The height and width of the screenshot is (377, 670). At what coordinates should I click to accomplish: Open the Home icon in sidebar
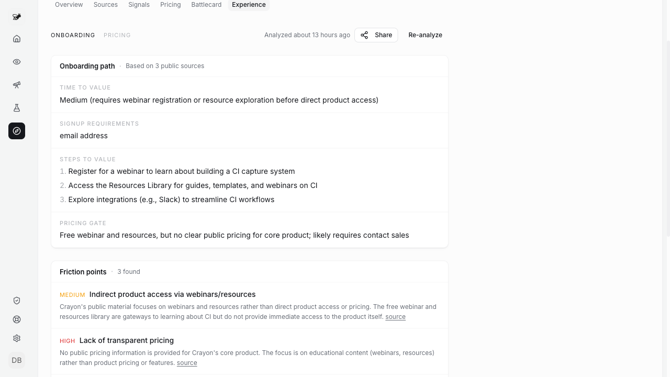[x=17, y=39]
